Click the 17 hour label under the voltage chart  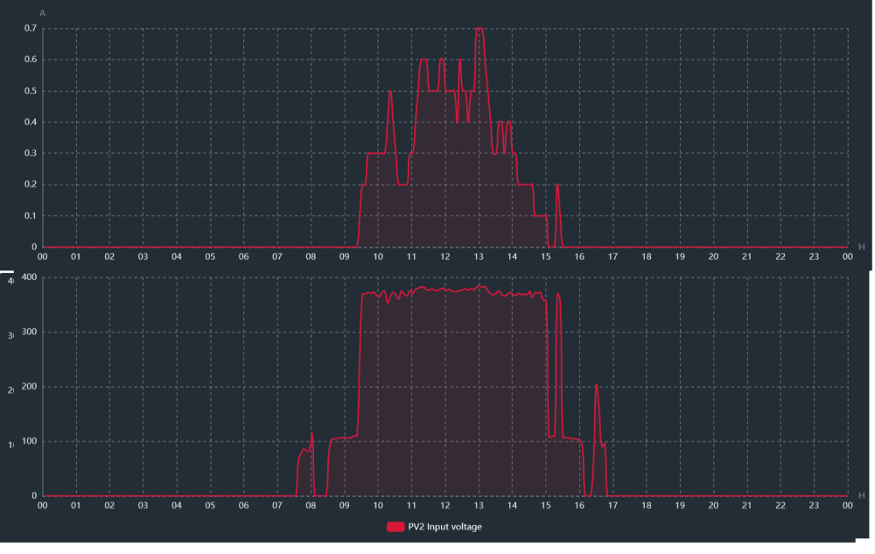coord(612,506)
